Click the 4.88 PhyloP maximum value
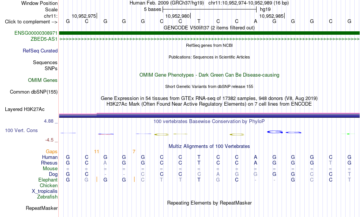 point(49,121)
